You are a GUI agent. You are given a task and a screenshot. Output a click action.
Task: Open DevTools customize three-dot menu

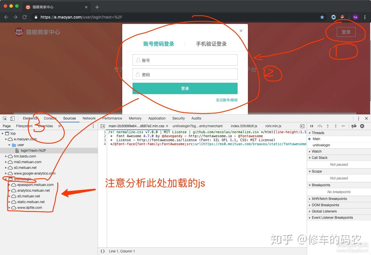coord(358,118)
